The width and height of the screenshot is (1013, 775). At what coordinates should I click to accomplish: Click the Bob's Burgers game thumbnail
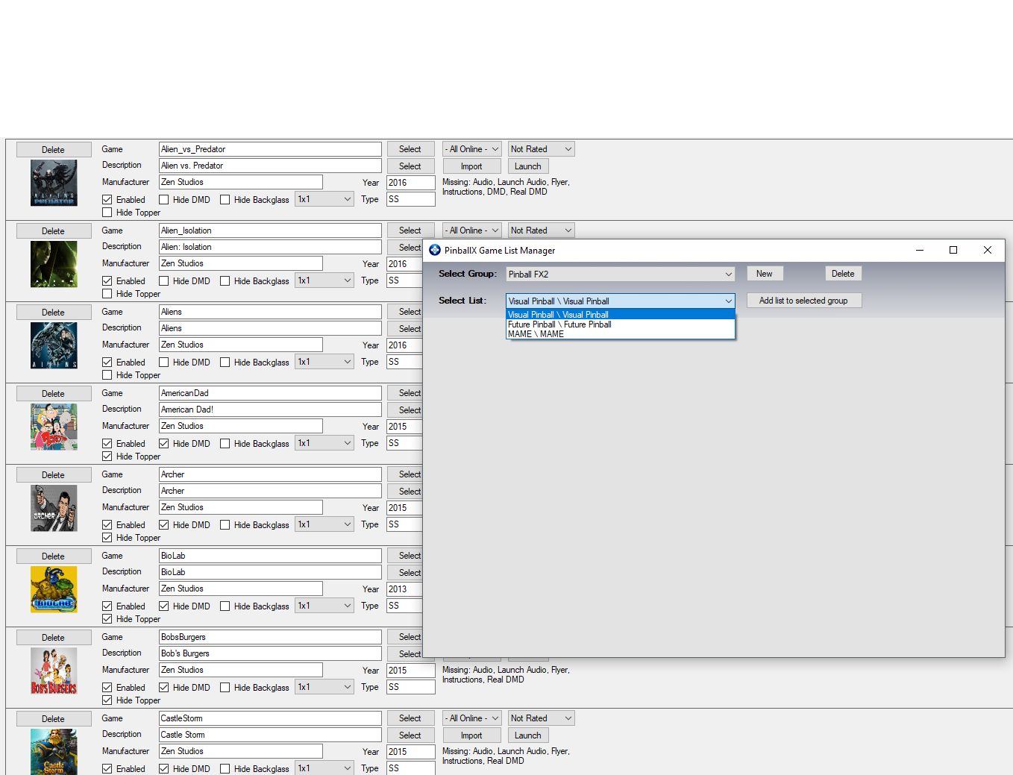pos(54,671)
